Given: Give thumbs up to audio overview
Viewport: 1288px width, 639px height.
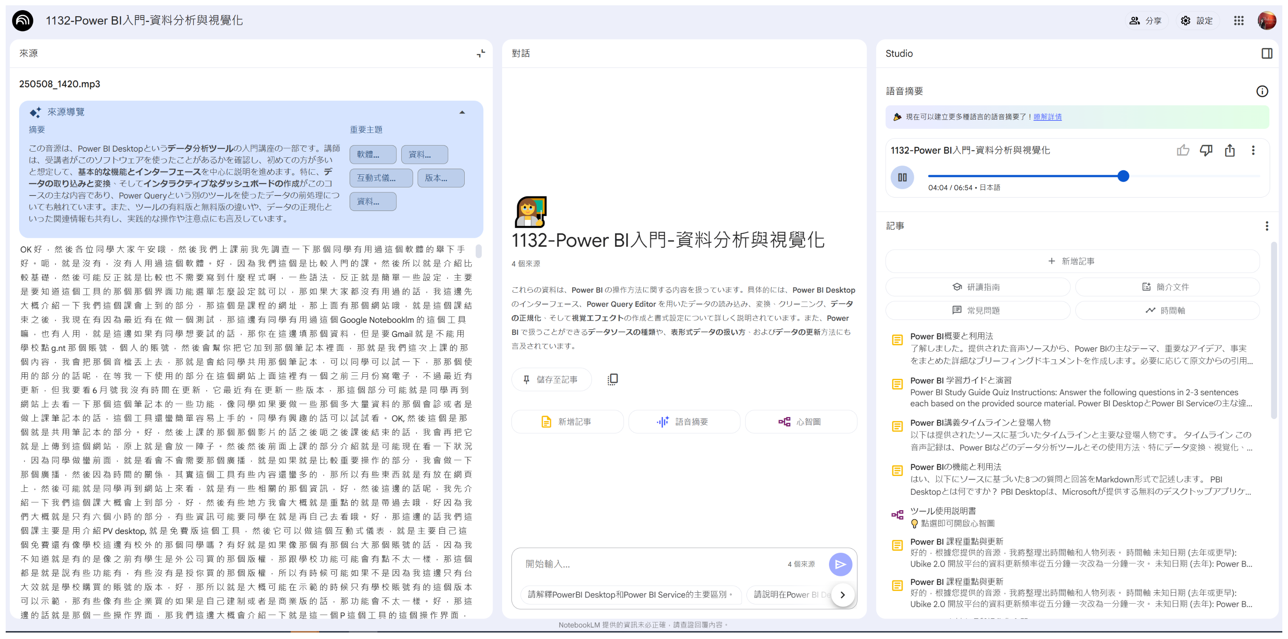Looking at the screenshot, I should tap(1183, 150).
